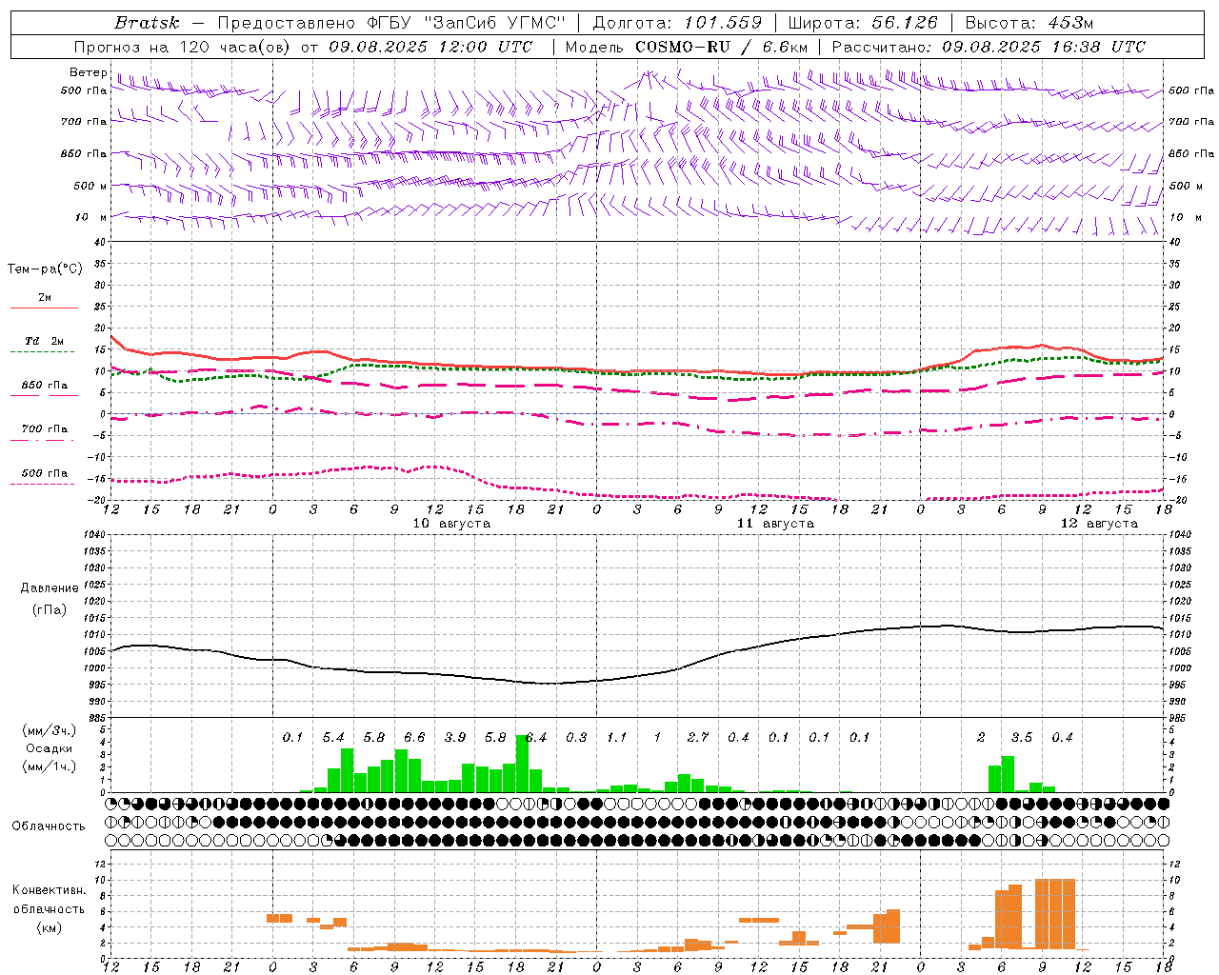Click the elevation value 453м
The width and height of the screenshot is (1219, 975).
coord(1069,22)
